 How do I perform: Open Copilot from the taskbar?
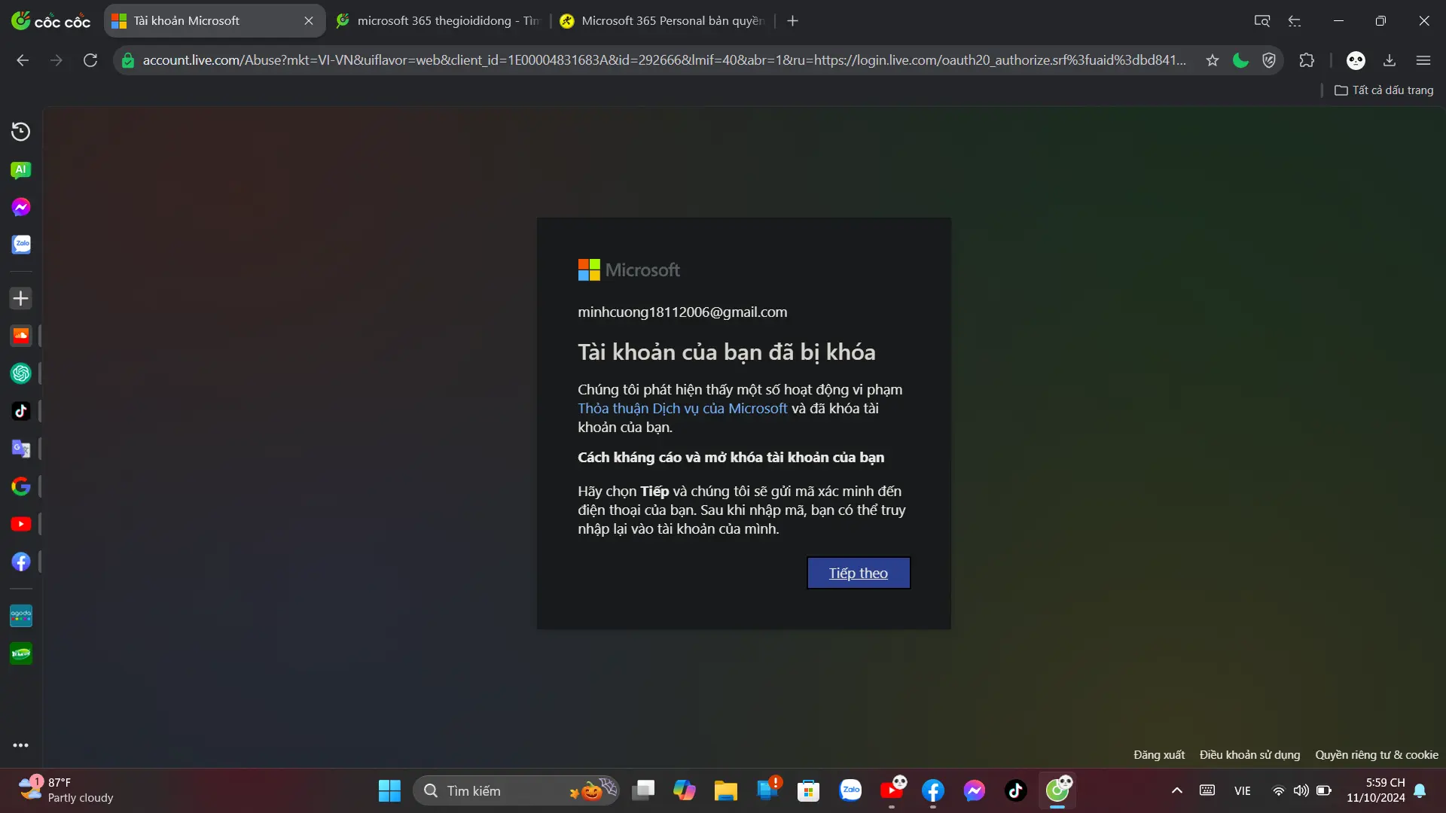coord(685,790)
